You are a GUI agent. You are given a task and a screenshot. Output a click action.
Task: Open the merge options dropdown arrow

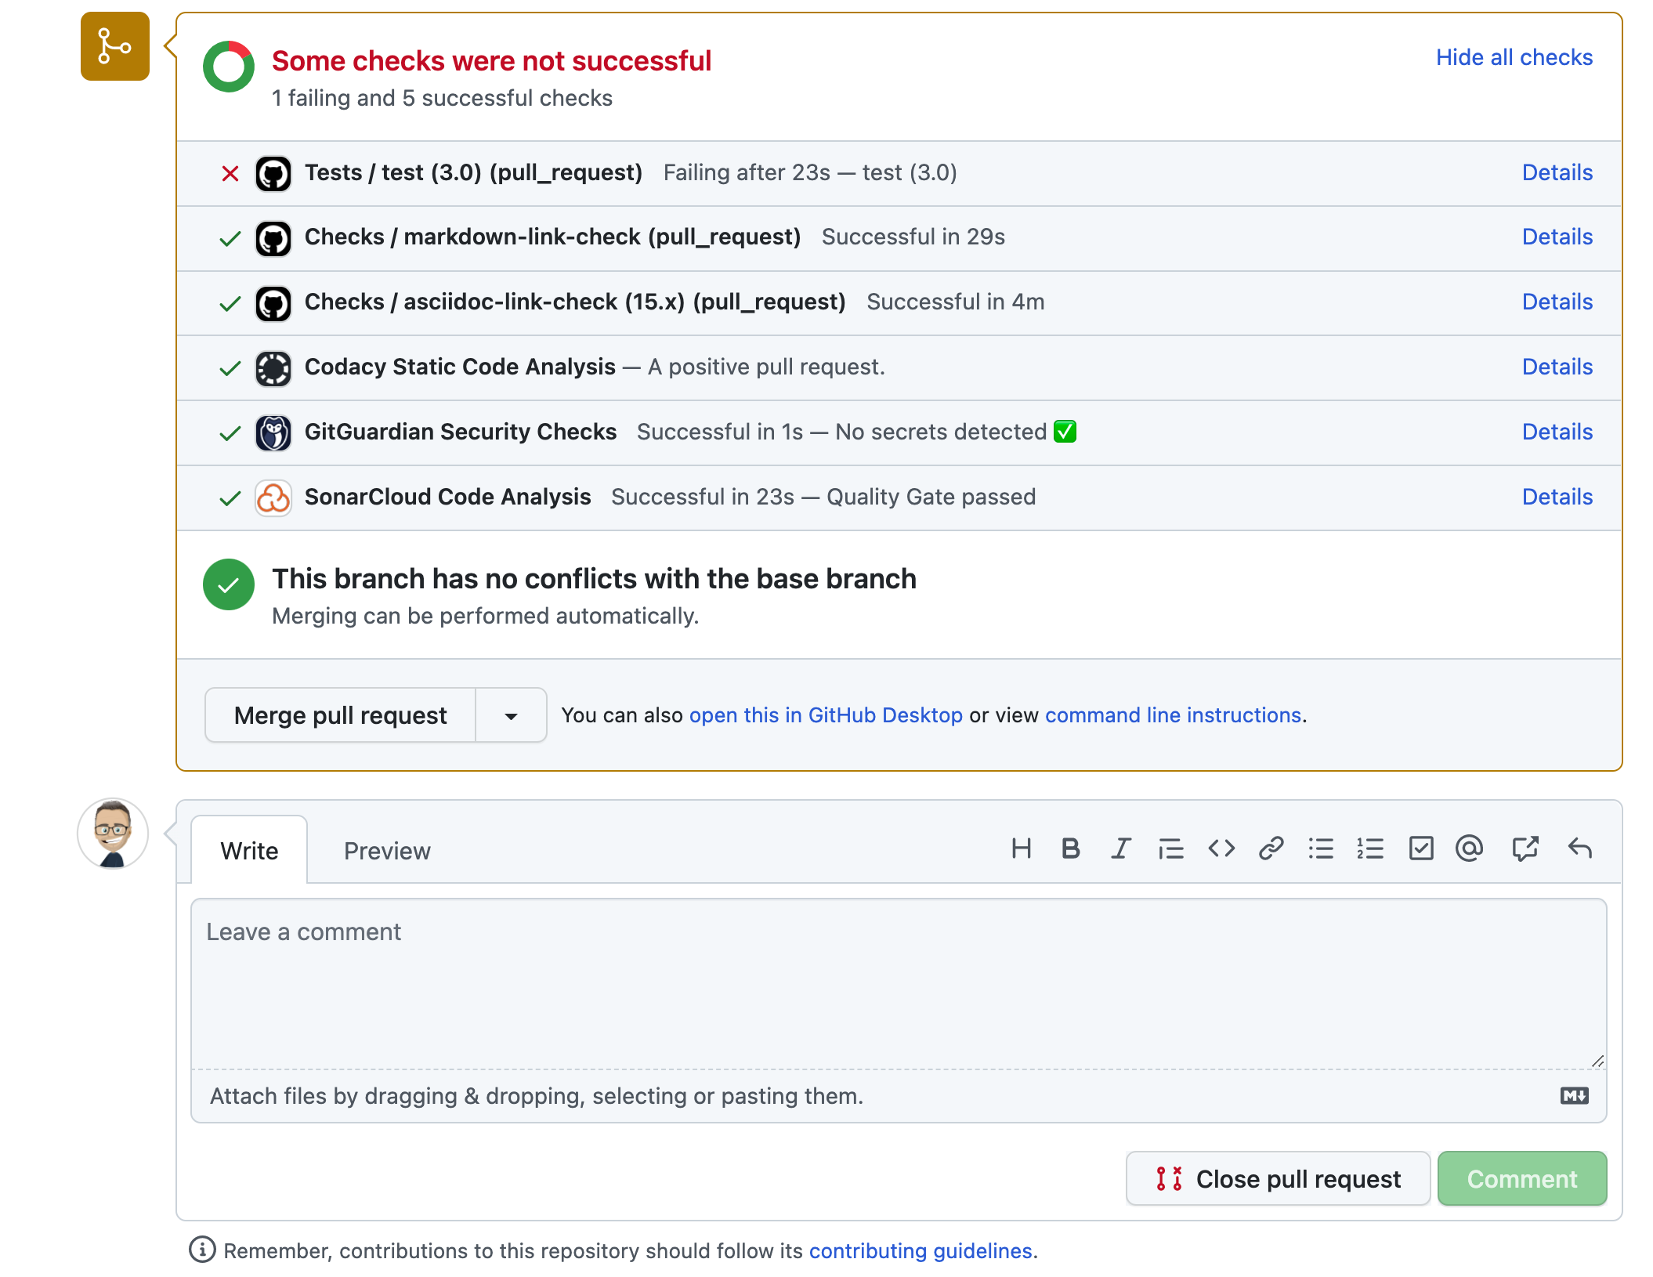pos(510,714)
